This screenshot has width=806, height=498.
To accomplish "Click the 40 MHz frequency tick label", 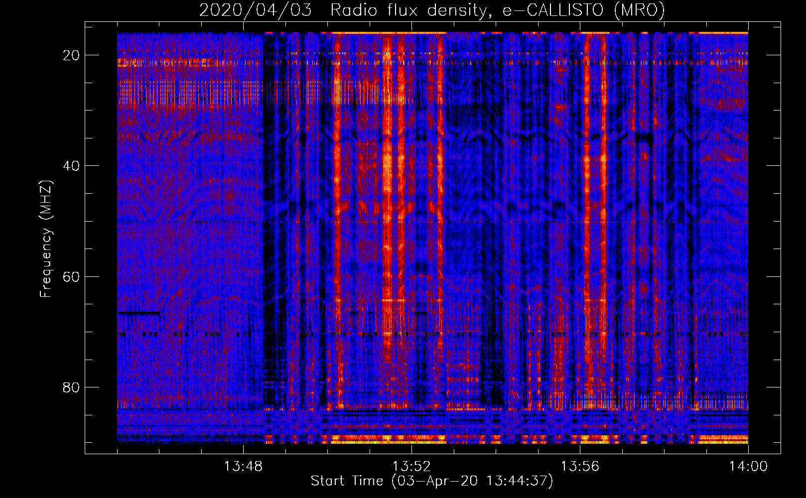I will pyautogui.click(x=71, y=166).
